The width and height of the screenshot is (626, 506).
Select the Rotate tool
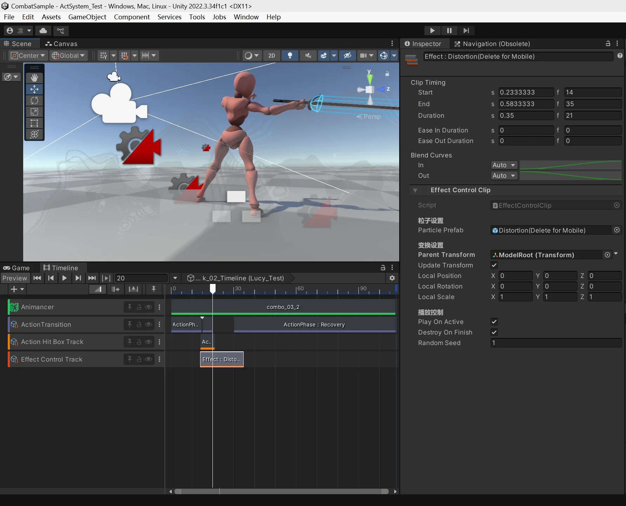tap(34, 100)
